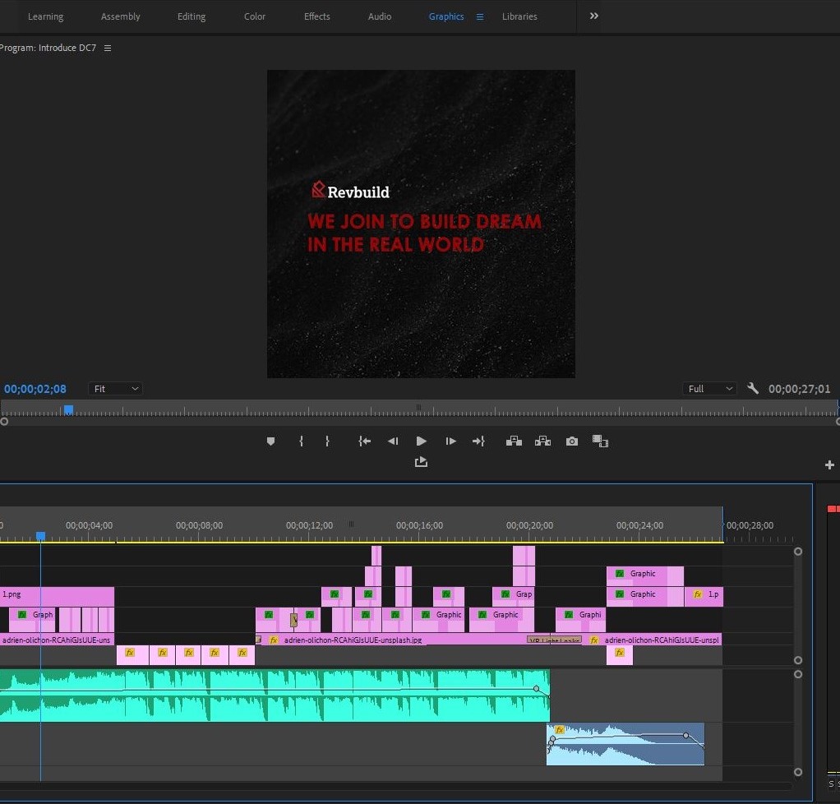Image resolution: width=840 pixels, height=804 pixels.
Task: Click the export/share icon below Play
Action: point(421,461)
